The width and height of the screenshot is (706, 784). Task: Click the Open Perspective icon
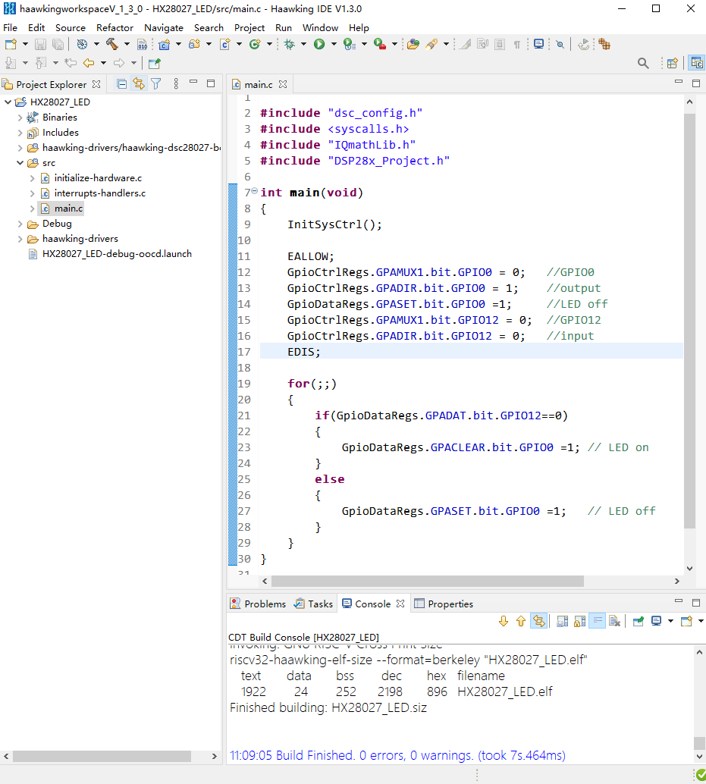point(673,63)
